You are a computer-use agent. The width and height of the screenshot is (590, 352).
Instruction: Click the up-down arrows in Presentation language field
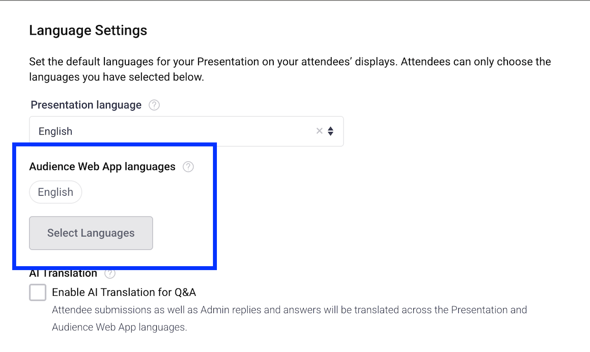331,131
